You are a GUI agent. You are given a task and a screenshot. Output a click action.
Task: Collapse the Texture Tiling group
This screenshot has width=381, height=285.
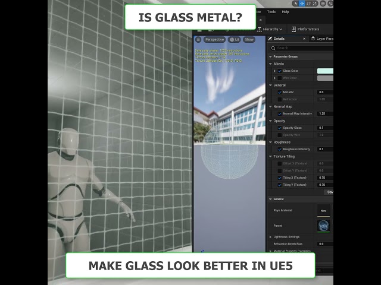coord(270,157)
